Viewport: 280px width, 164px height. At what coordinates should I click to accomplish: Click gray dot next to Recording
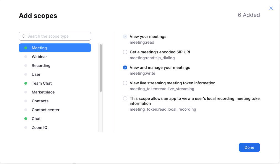click(x=26, y=66)
